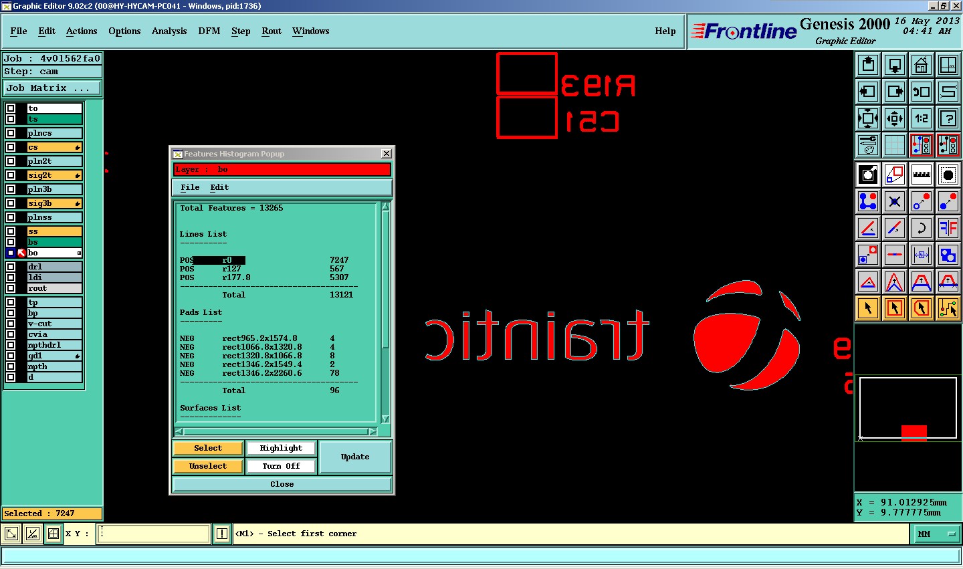Open the File menu in main menubar
Viewport: 963px width, 569px height.
[x=19, y=31]
